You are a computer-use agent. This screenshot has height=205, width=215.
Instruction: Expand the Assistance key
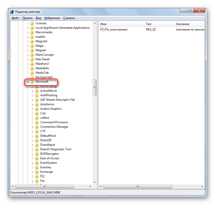[x=33, y=104]
